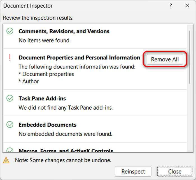
Task: Select heading 'Document Properties and Personal Information'
Action: tap(79, 58)
